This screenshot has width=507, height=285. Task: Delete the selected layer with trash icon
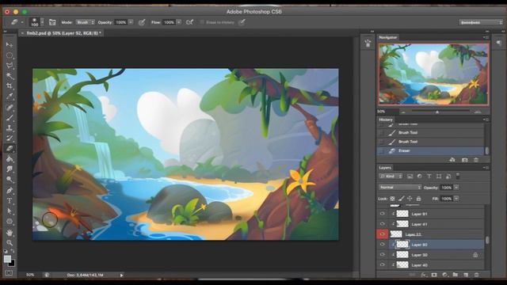point(476,275)
